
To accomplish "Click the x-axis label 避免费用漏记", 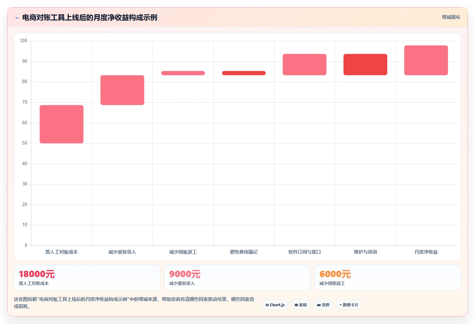I will [x=244, y=252].
